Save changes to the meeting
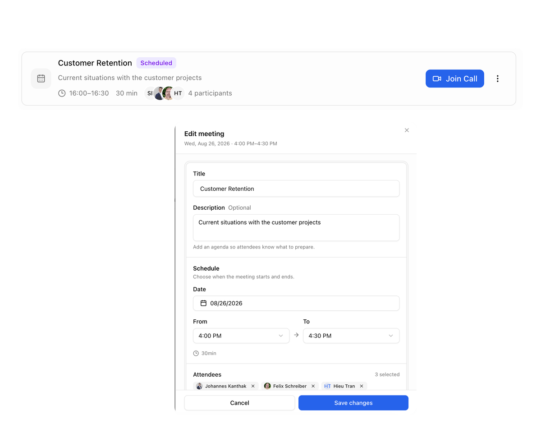 tap(353, 403)
